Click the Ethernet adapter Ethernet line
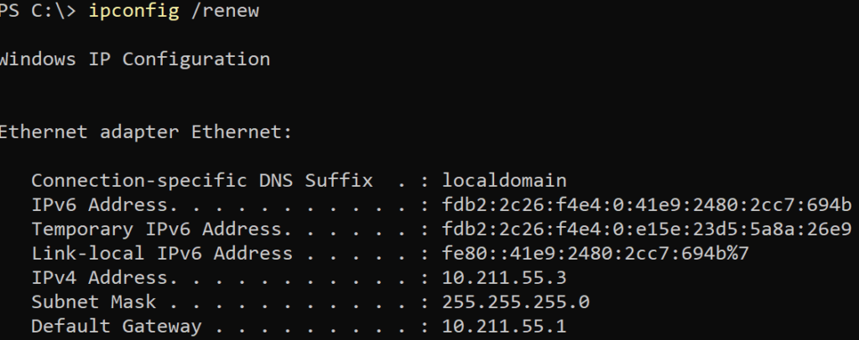Viewport: 859px width, 340px height. 145,132
